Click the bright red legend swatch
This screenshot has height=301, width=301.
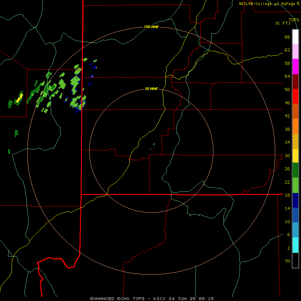pyautogui.click(x=295, y=96)
